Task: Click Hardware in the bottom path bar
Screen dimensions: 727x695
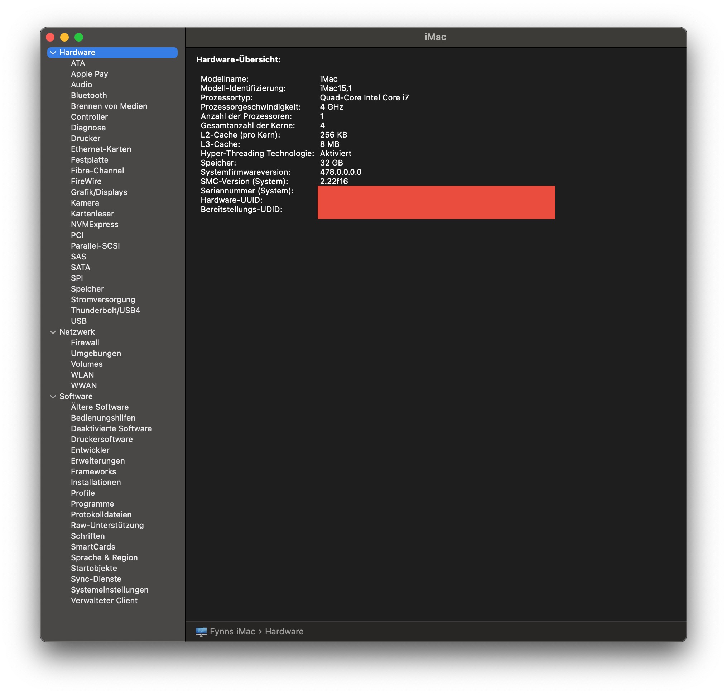Action: tap(284, 632)
